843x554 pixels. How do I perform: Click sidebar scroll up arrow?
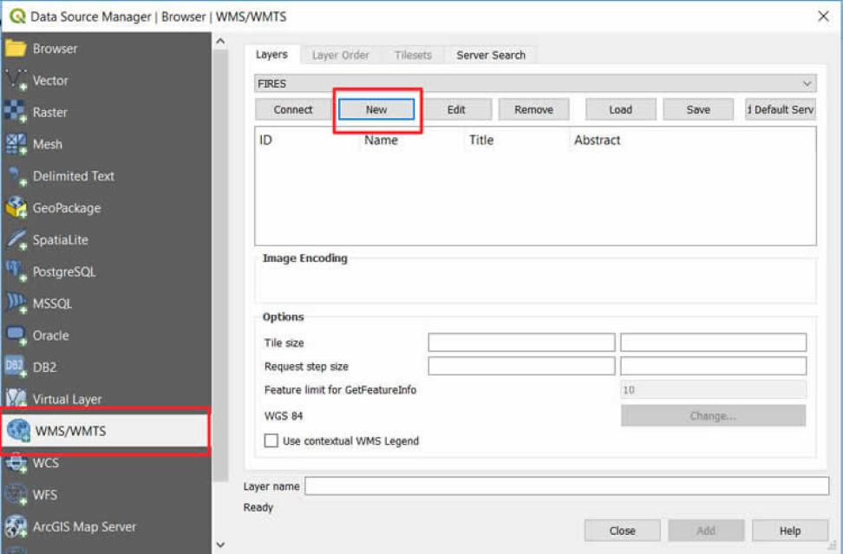coord(220,41)
